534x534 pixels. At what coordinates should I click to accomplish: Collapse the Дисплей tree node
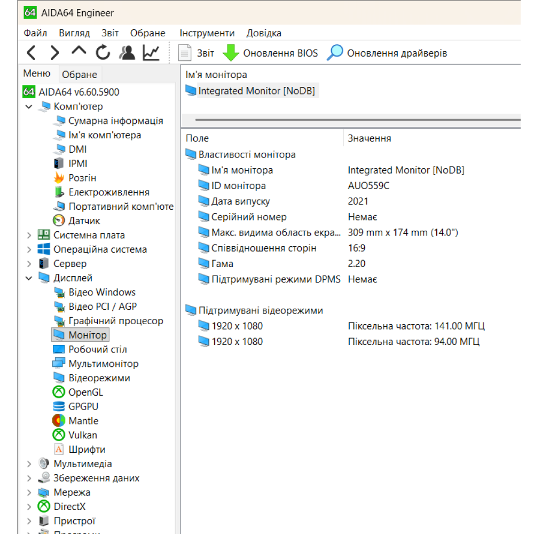(x=29, y=278)
